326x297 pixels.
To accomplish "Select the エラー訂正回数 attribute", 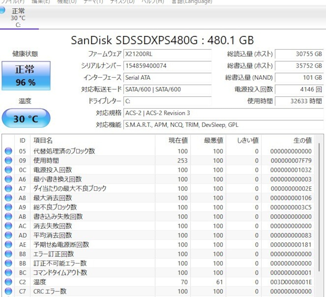I will (x=54, y=254).
